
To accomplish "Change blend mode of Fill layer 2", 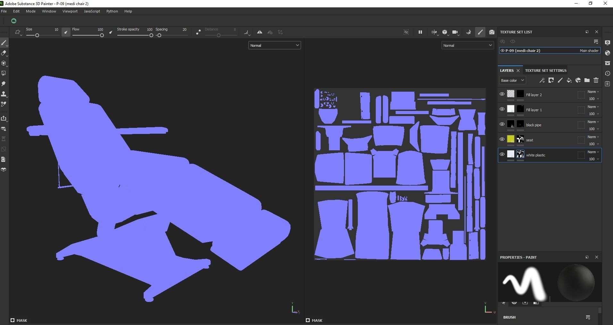I will (593, 92).
